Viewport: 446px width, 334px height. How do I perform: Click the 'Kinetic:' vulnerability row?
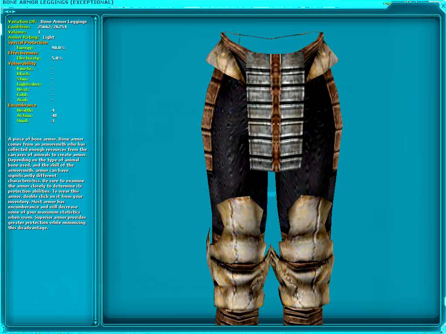click(x=35, y=68)
